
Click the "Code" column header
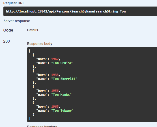(8, 30)
